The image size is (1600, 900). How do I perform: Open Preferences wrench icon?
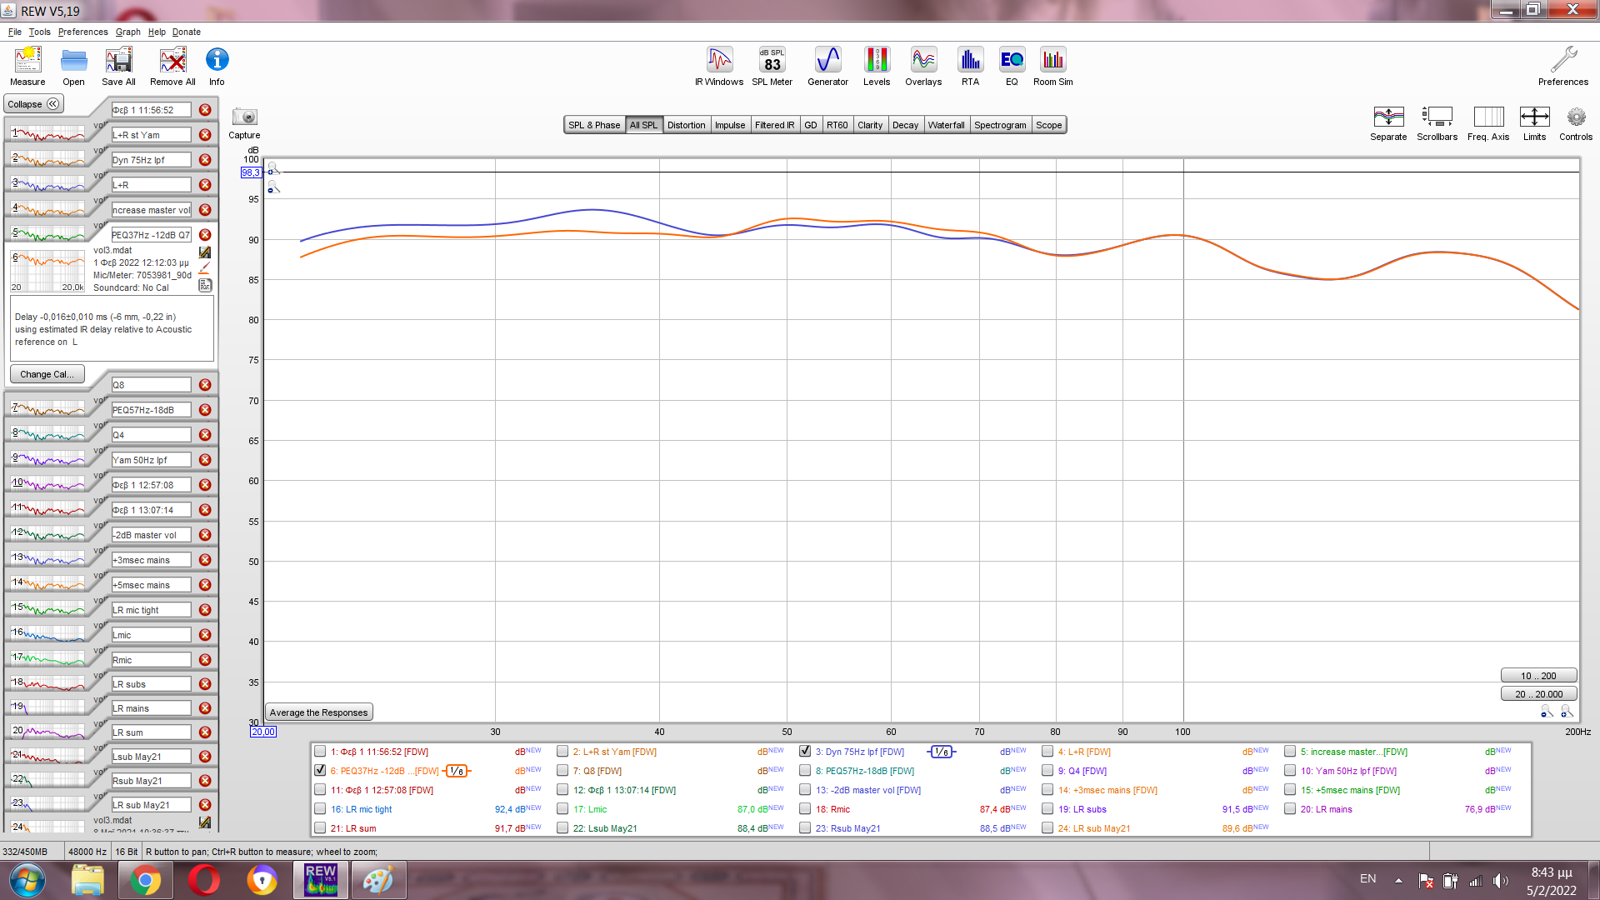click(1563, 66)
